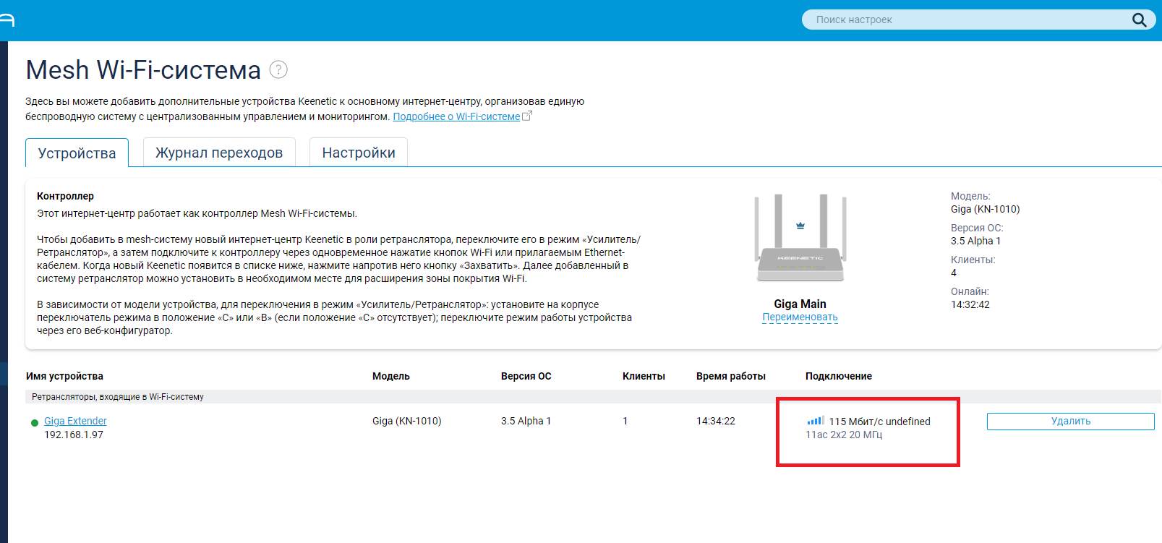Click the external link icon after Wi-Fi-системе

[x=527, y=116]
